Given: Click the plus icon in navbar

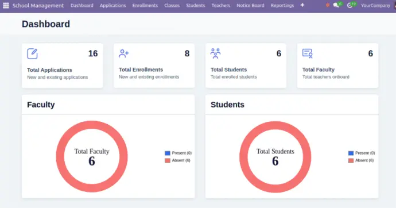Looking at the screenshot, I should (302, 5).
